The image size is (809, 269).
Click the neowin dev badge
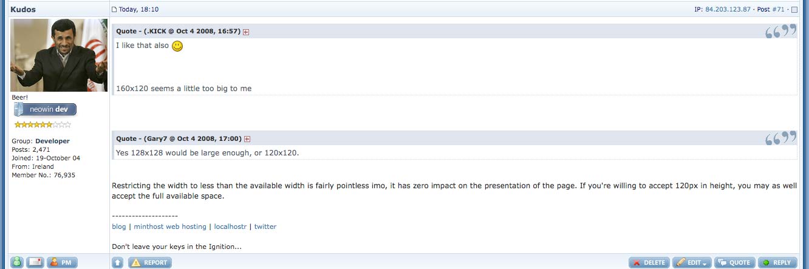point(46,110)
